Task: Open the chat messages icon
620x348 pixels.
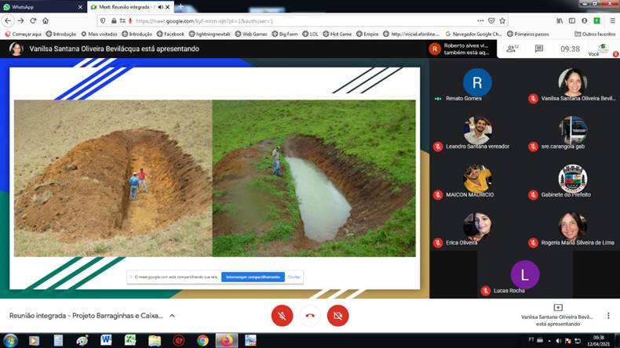Action: tap(539, 49)
